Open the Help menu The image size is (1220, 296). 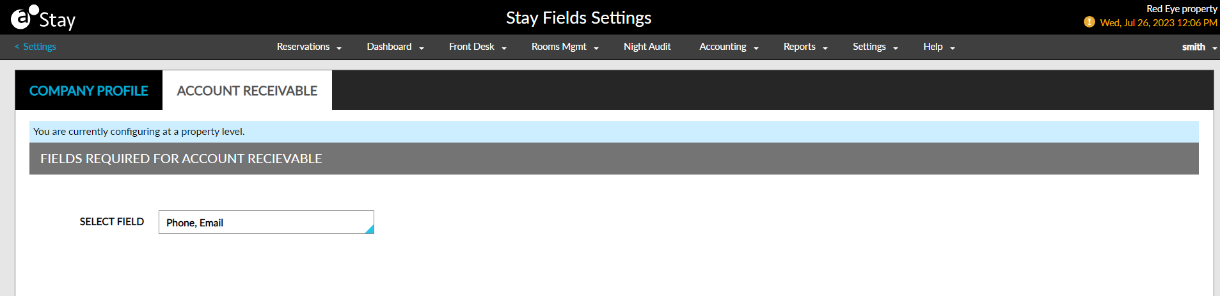click(933, 47)
